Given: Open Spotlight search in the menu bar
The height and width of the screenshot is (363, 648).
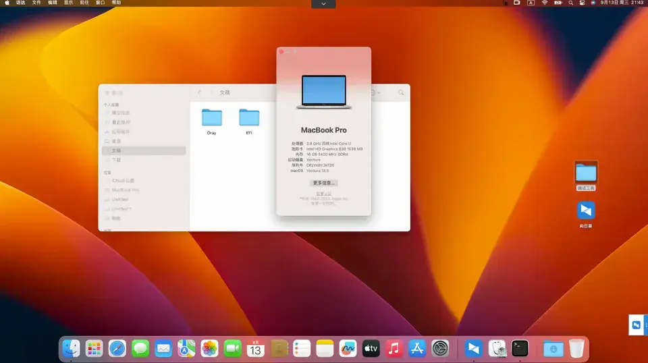Looking at the screenshot, I should [571, 3].
